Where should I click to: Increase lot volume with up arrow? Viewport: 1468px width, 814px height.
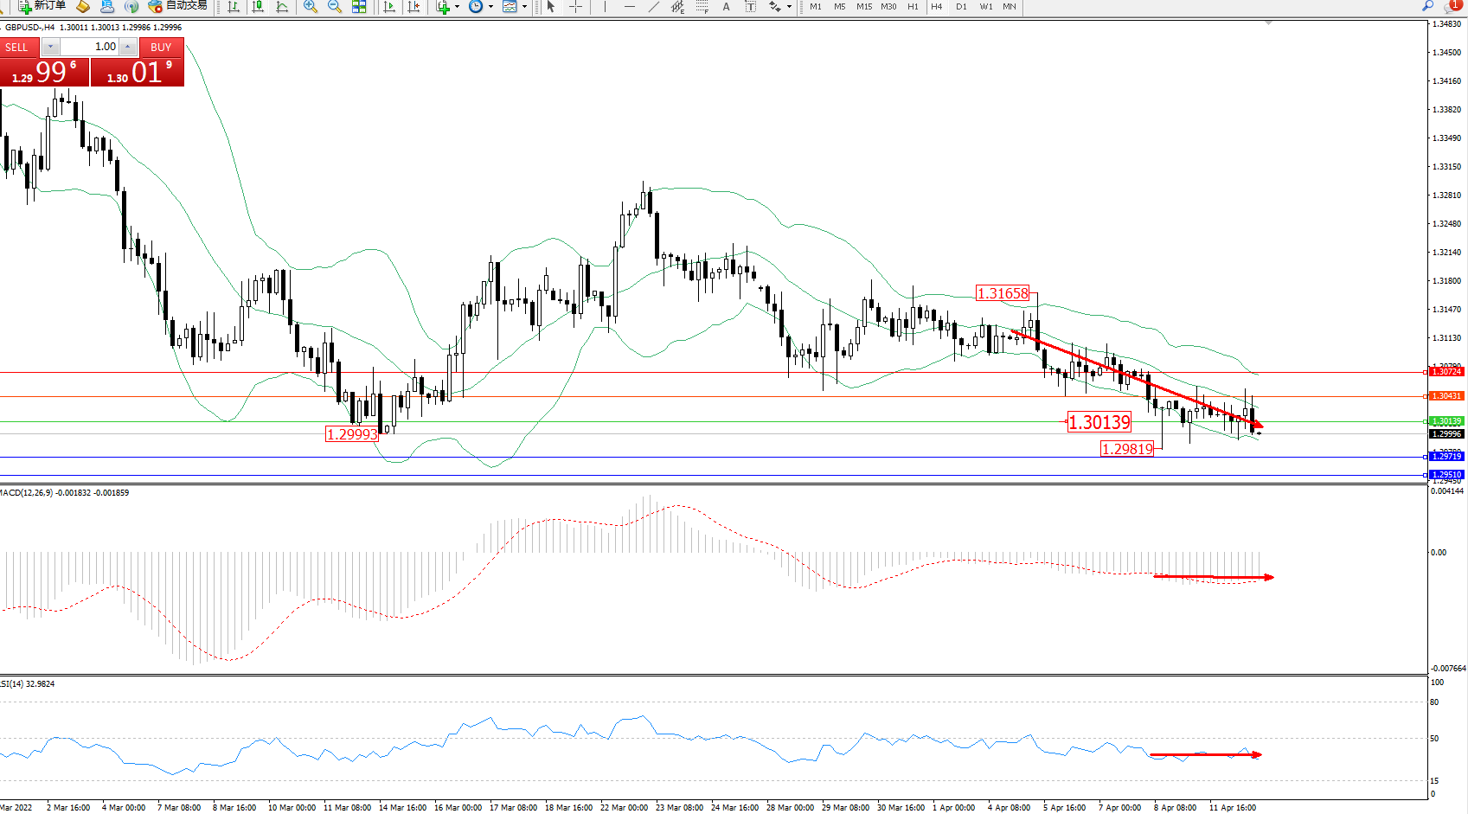128,47
